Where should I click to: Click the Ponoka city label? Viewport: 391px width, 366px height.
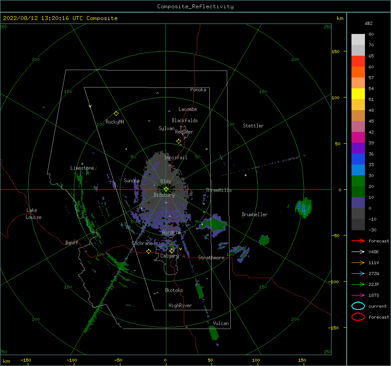[198, 90]
